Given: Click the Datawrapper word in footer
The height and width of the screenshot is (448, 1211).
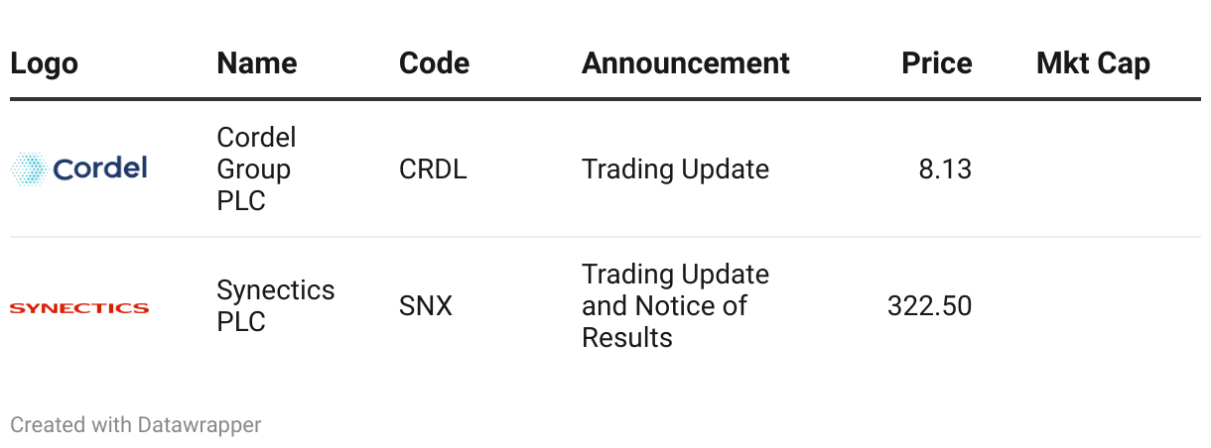Looking at the screenshot, I should [199, 425].
